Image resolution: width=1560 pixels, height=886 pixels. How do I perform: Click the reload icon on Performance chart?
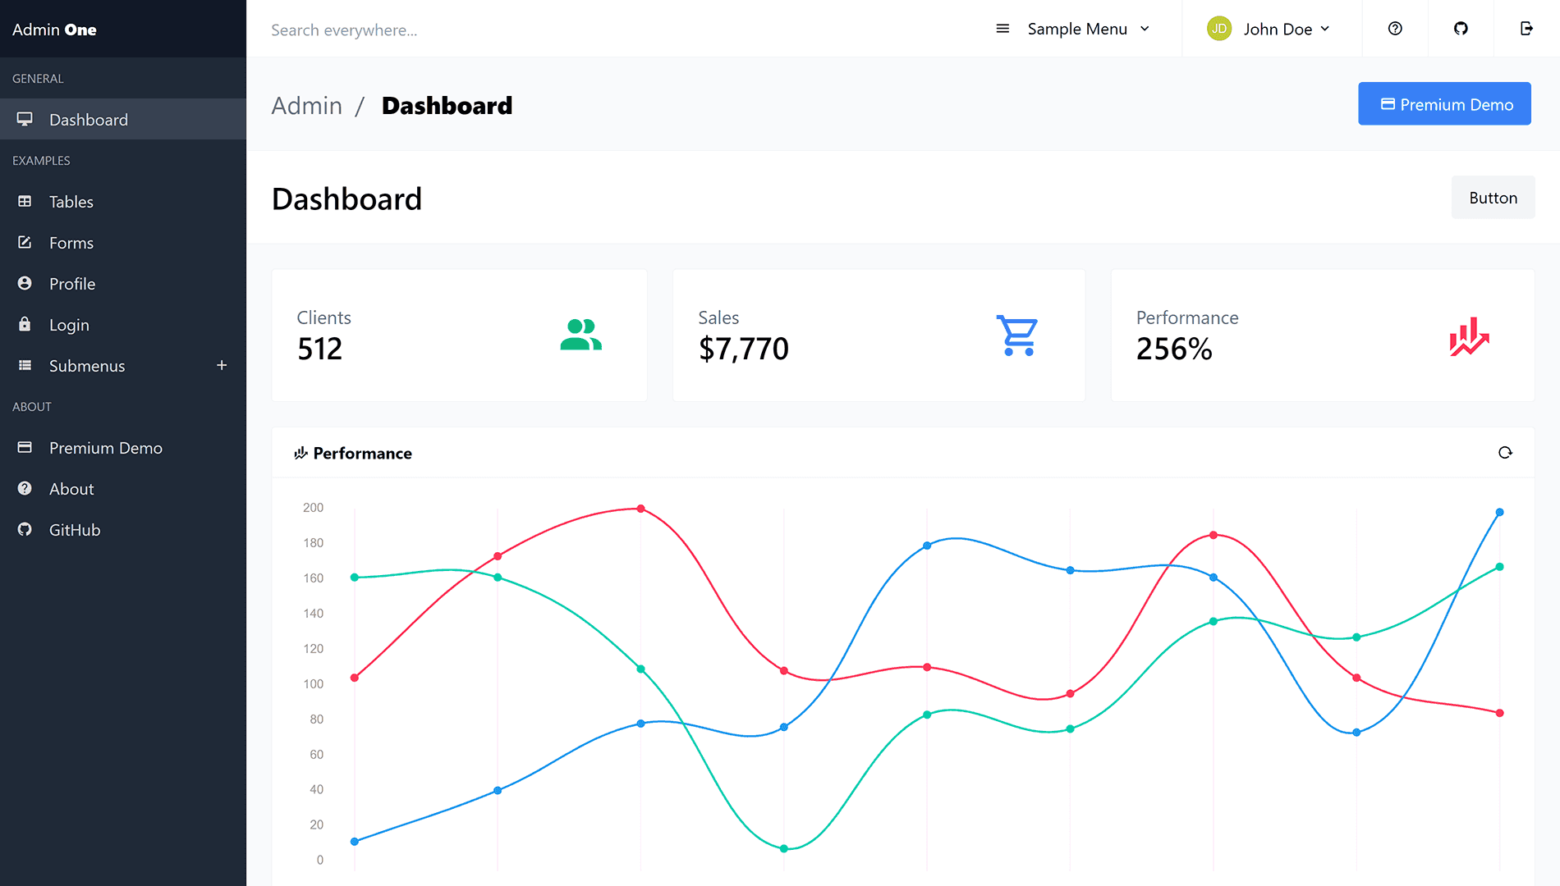[x=1505, y=452]
